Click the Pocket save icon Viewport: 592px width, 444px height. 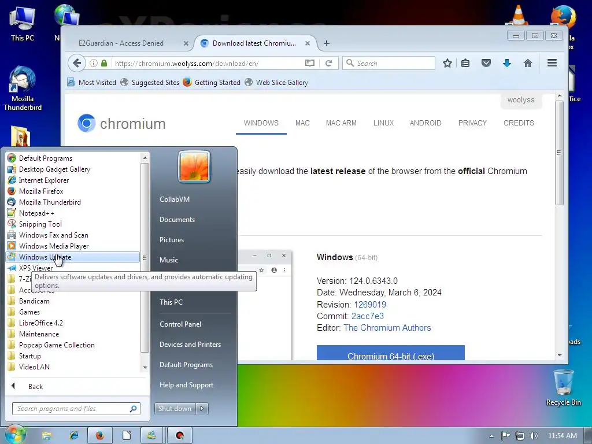(486, 63)
